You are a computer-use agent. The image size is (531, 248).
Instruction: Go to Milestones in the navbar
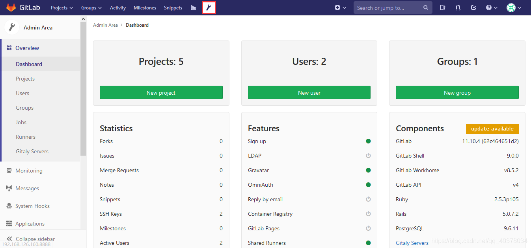tap(145, 7)
